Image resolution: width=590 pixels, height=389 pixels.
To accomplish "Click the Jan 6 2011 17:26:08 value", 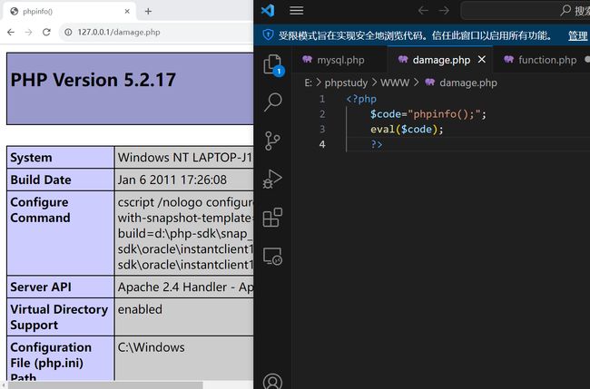I will (172, 180).
